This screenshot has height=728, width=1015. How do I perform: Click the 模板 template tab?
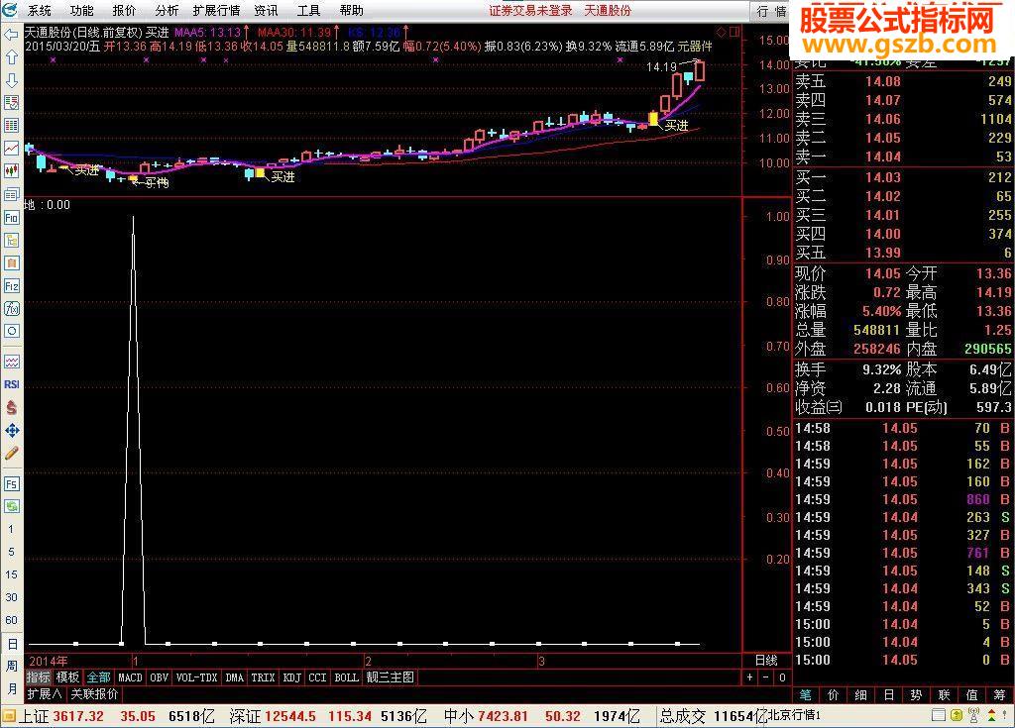point(67,677)
